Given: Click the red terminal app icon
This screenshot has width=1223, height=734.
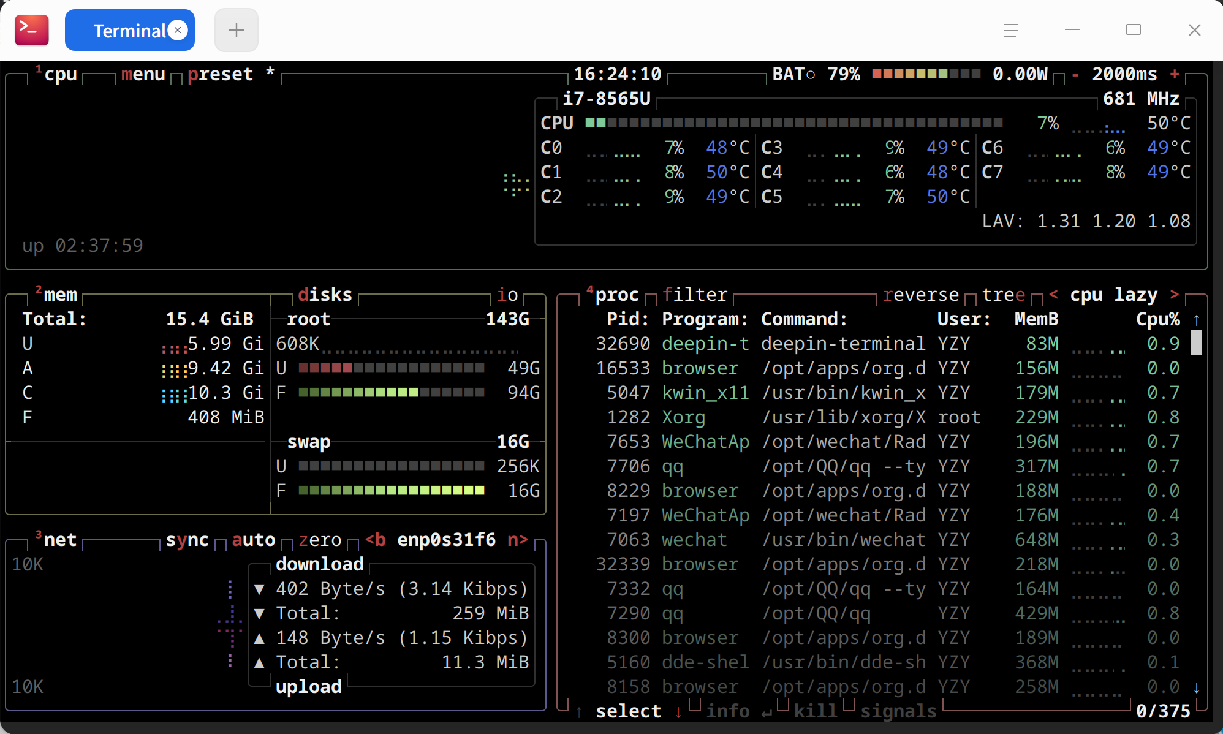Looking at the screenshot, I should click(x=32, y=30).
